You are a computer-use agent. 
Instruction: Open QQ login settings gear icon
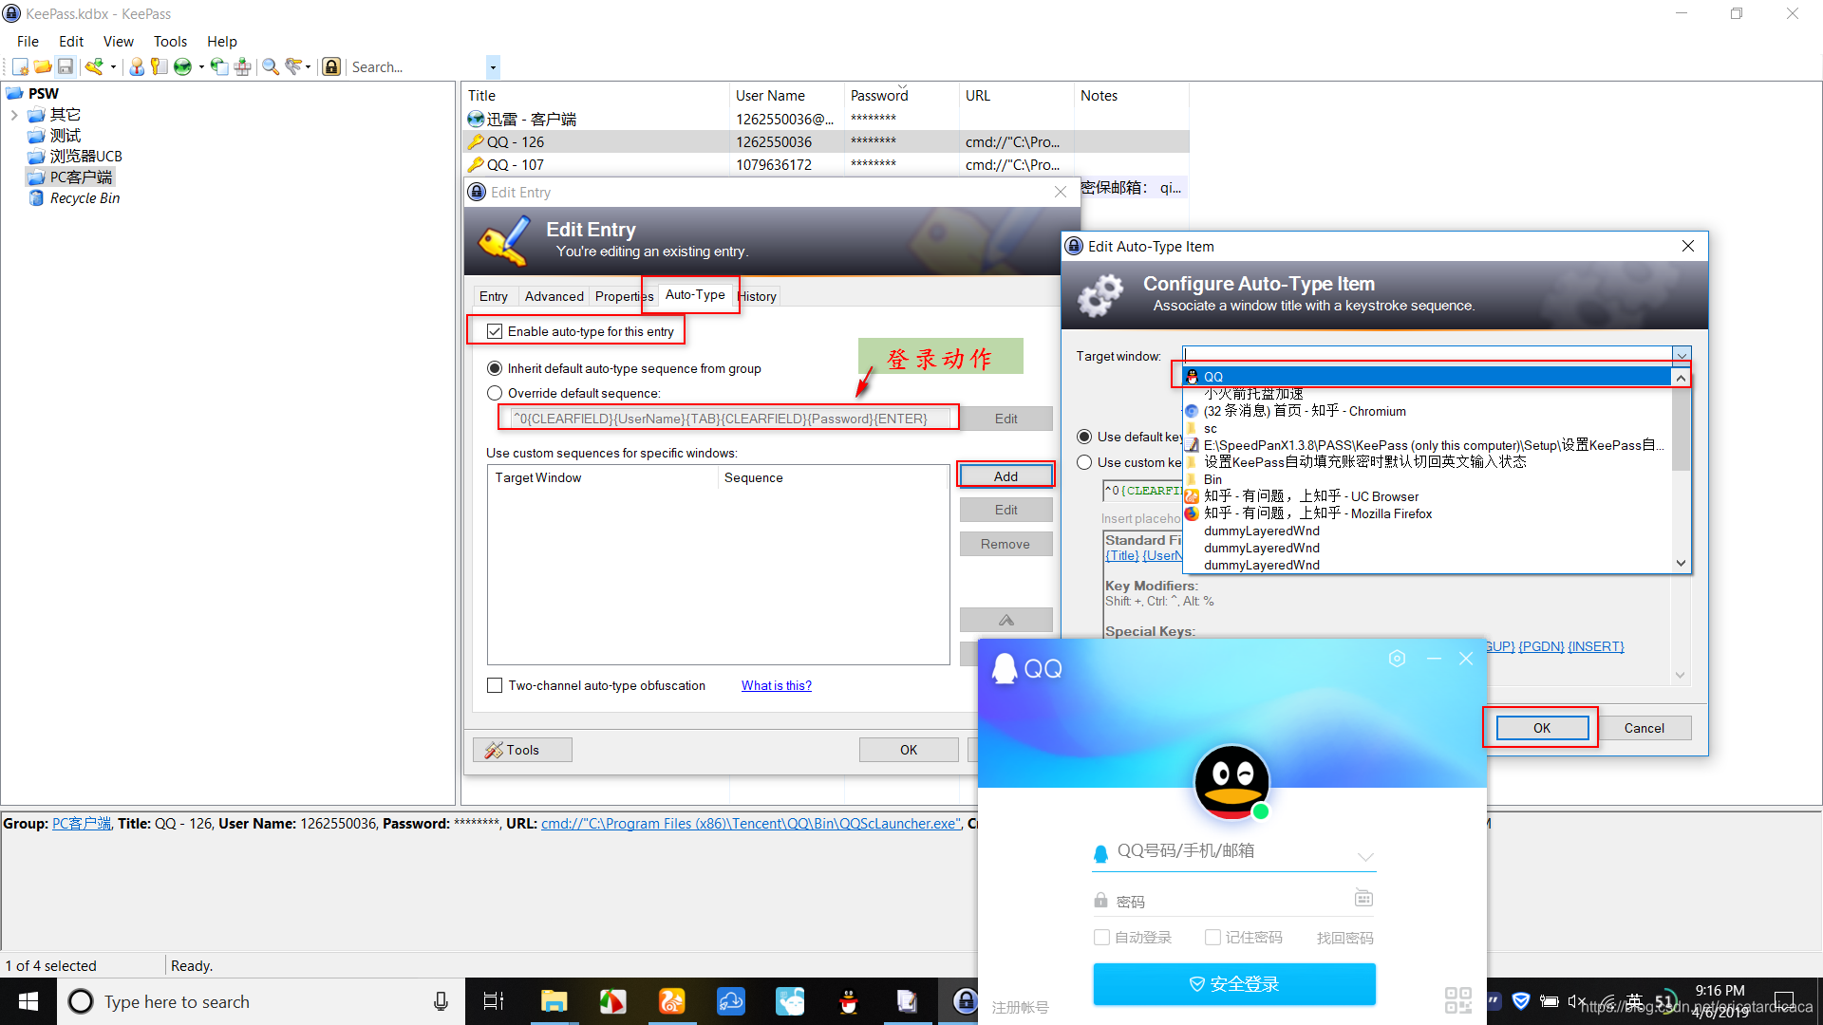pos(1397,659)
